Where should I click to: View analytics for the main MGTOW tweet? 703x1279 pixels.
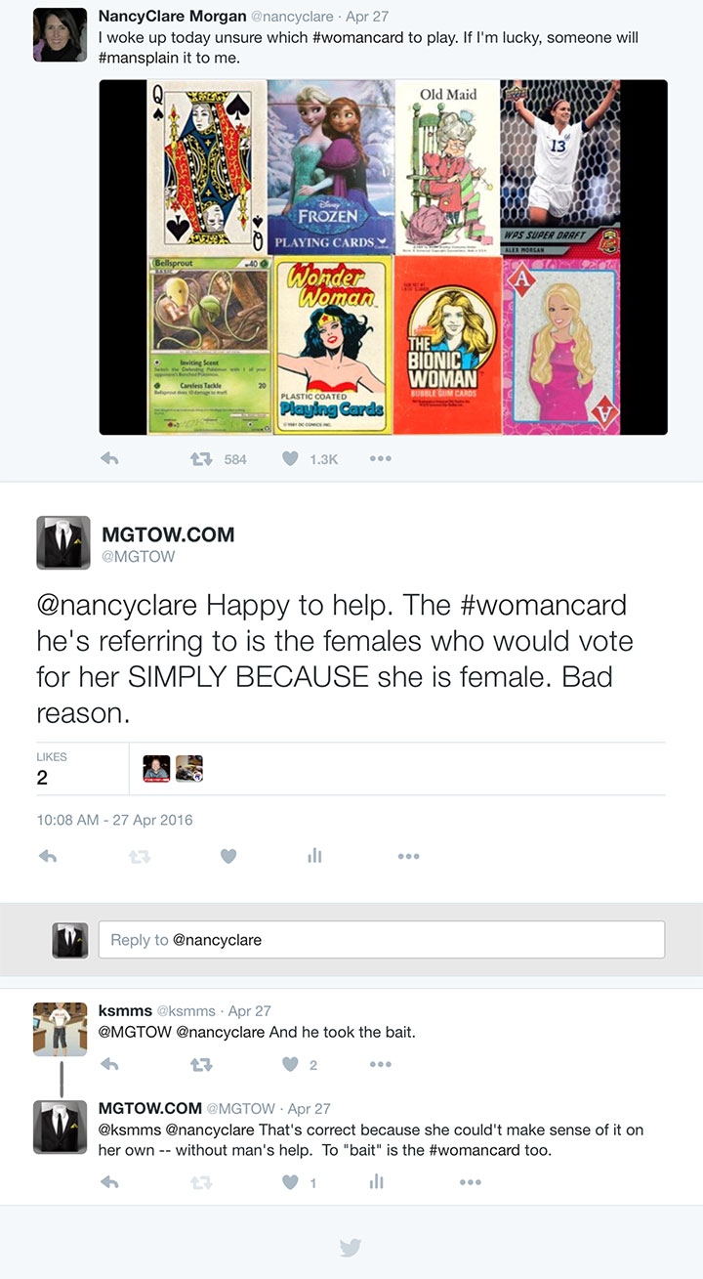click(x=314, y=856)
